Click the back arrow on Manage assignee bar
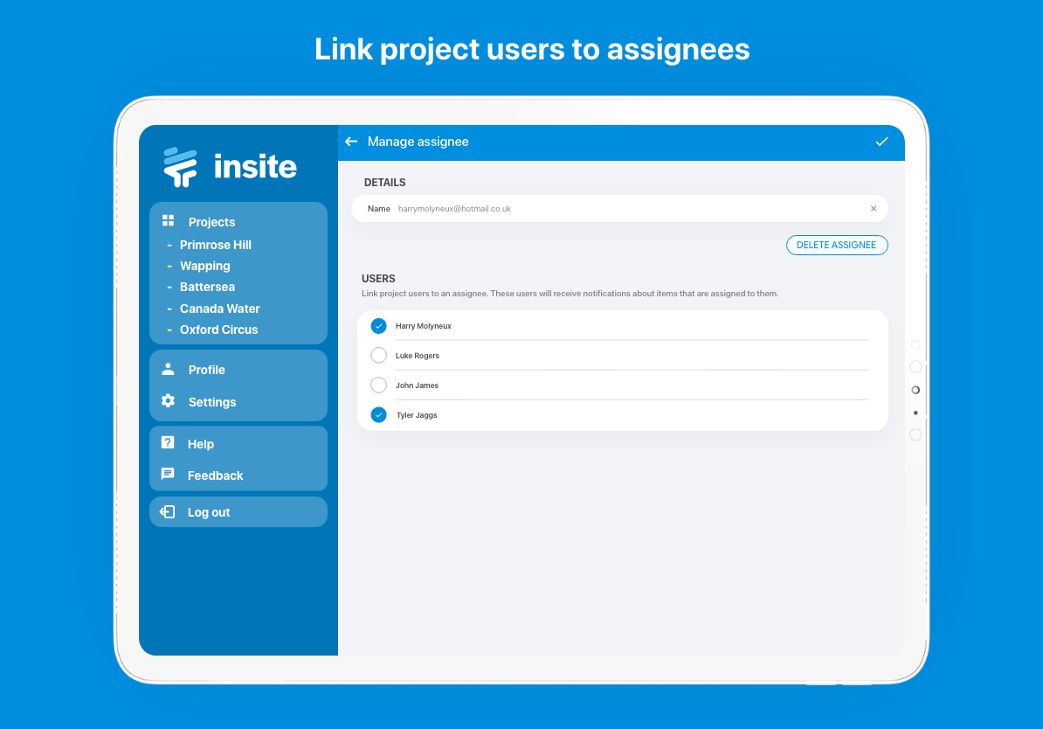This screenshot has width=1043, height=729. pyautogui.click(x=350, y=142)
